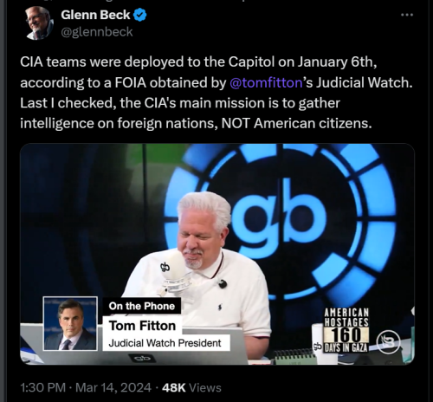Click the Tom Fitton name banner
This screenshot has height=402, width=433.
click(142, 326)
